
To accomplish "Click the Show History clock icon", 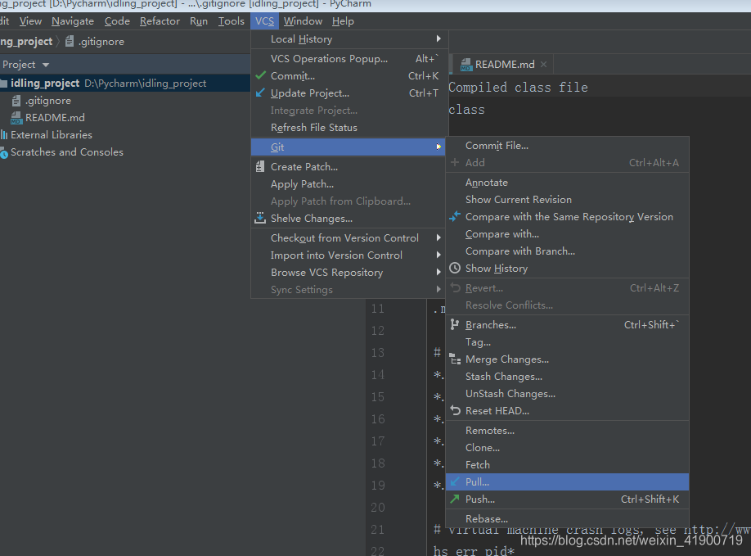I will tap(455, 268).
